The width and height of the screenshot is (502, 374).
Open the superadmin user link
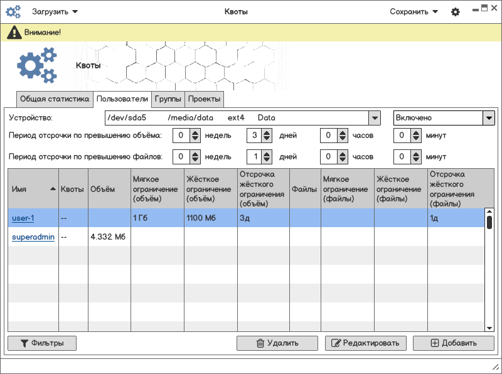(33, 237)
